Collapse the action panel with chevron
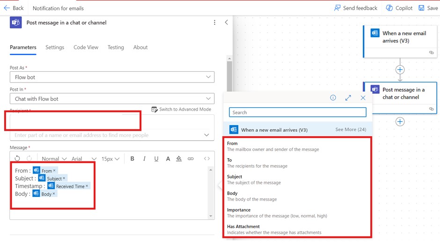The height and width of the screenshot is (244, 440). [226, 22]
